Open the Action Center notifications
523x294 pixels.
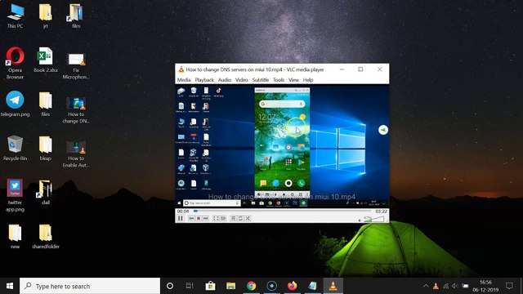509,286
